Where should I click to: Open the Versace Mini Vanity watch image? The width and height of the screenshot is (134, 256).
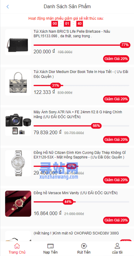point(18,204)
